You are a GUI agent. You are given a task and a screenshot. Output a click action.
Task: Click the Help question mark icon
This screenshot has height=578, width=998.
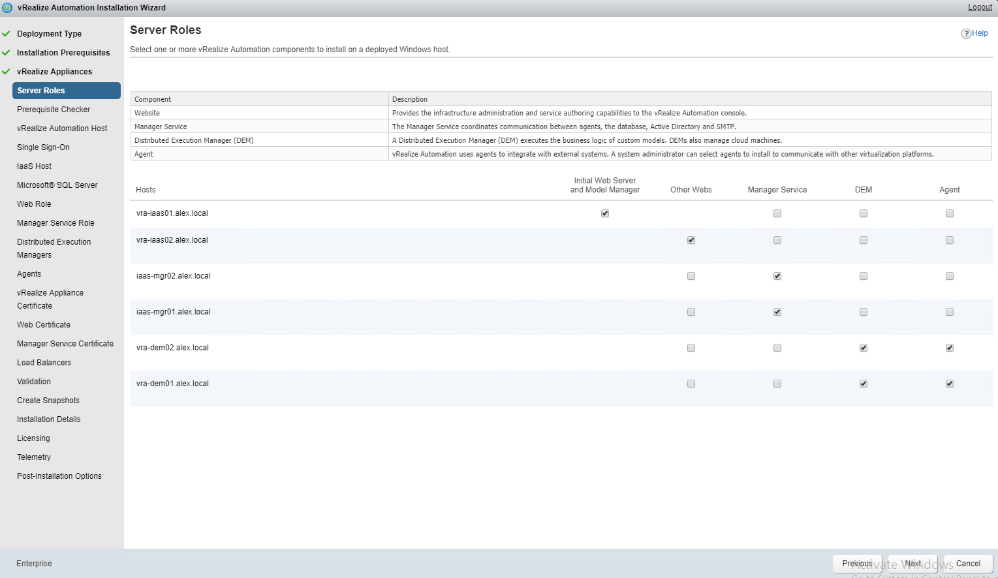(965, 34)
